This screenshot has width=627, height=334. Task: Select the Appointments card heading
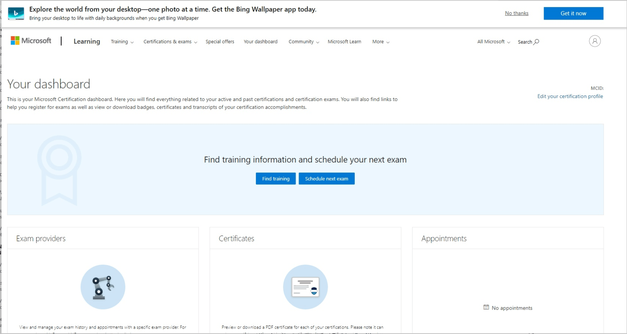coord(444,239)
